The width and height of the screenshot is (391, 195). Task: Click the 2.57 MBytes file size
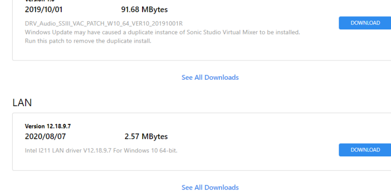coord(146,136)
